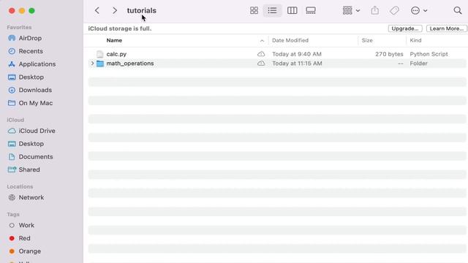The width and height of the screenshot is (468, 263).
Task: Filter by the Orange tag
Action: point(29,251)
